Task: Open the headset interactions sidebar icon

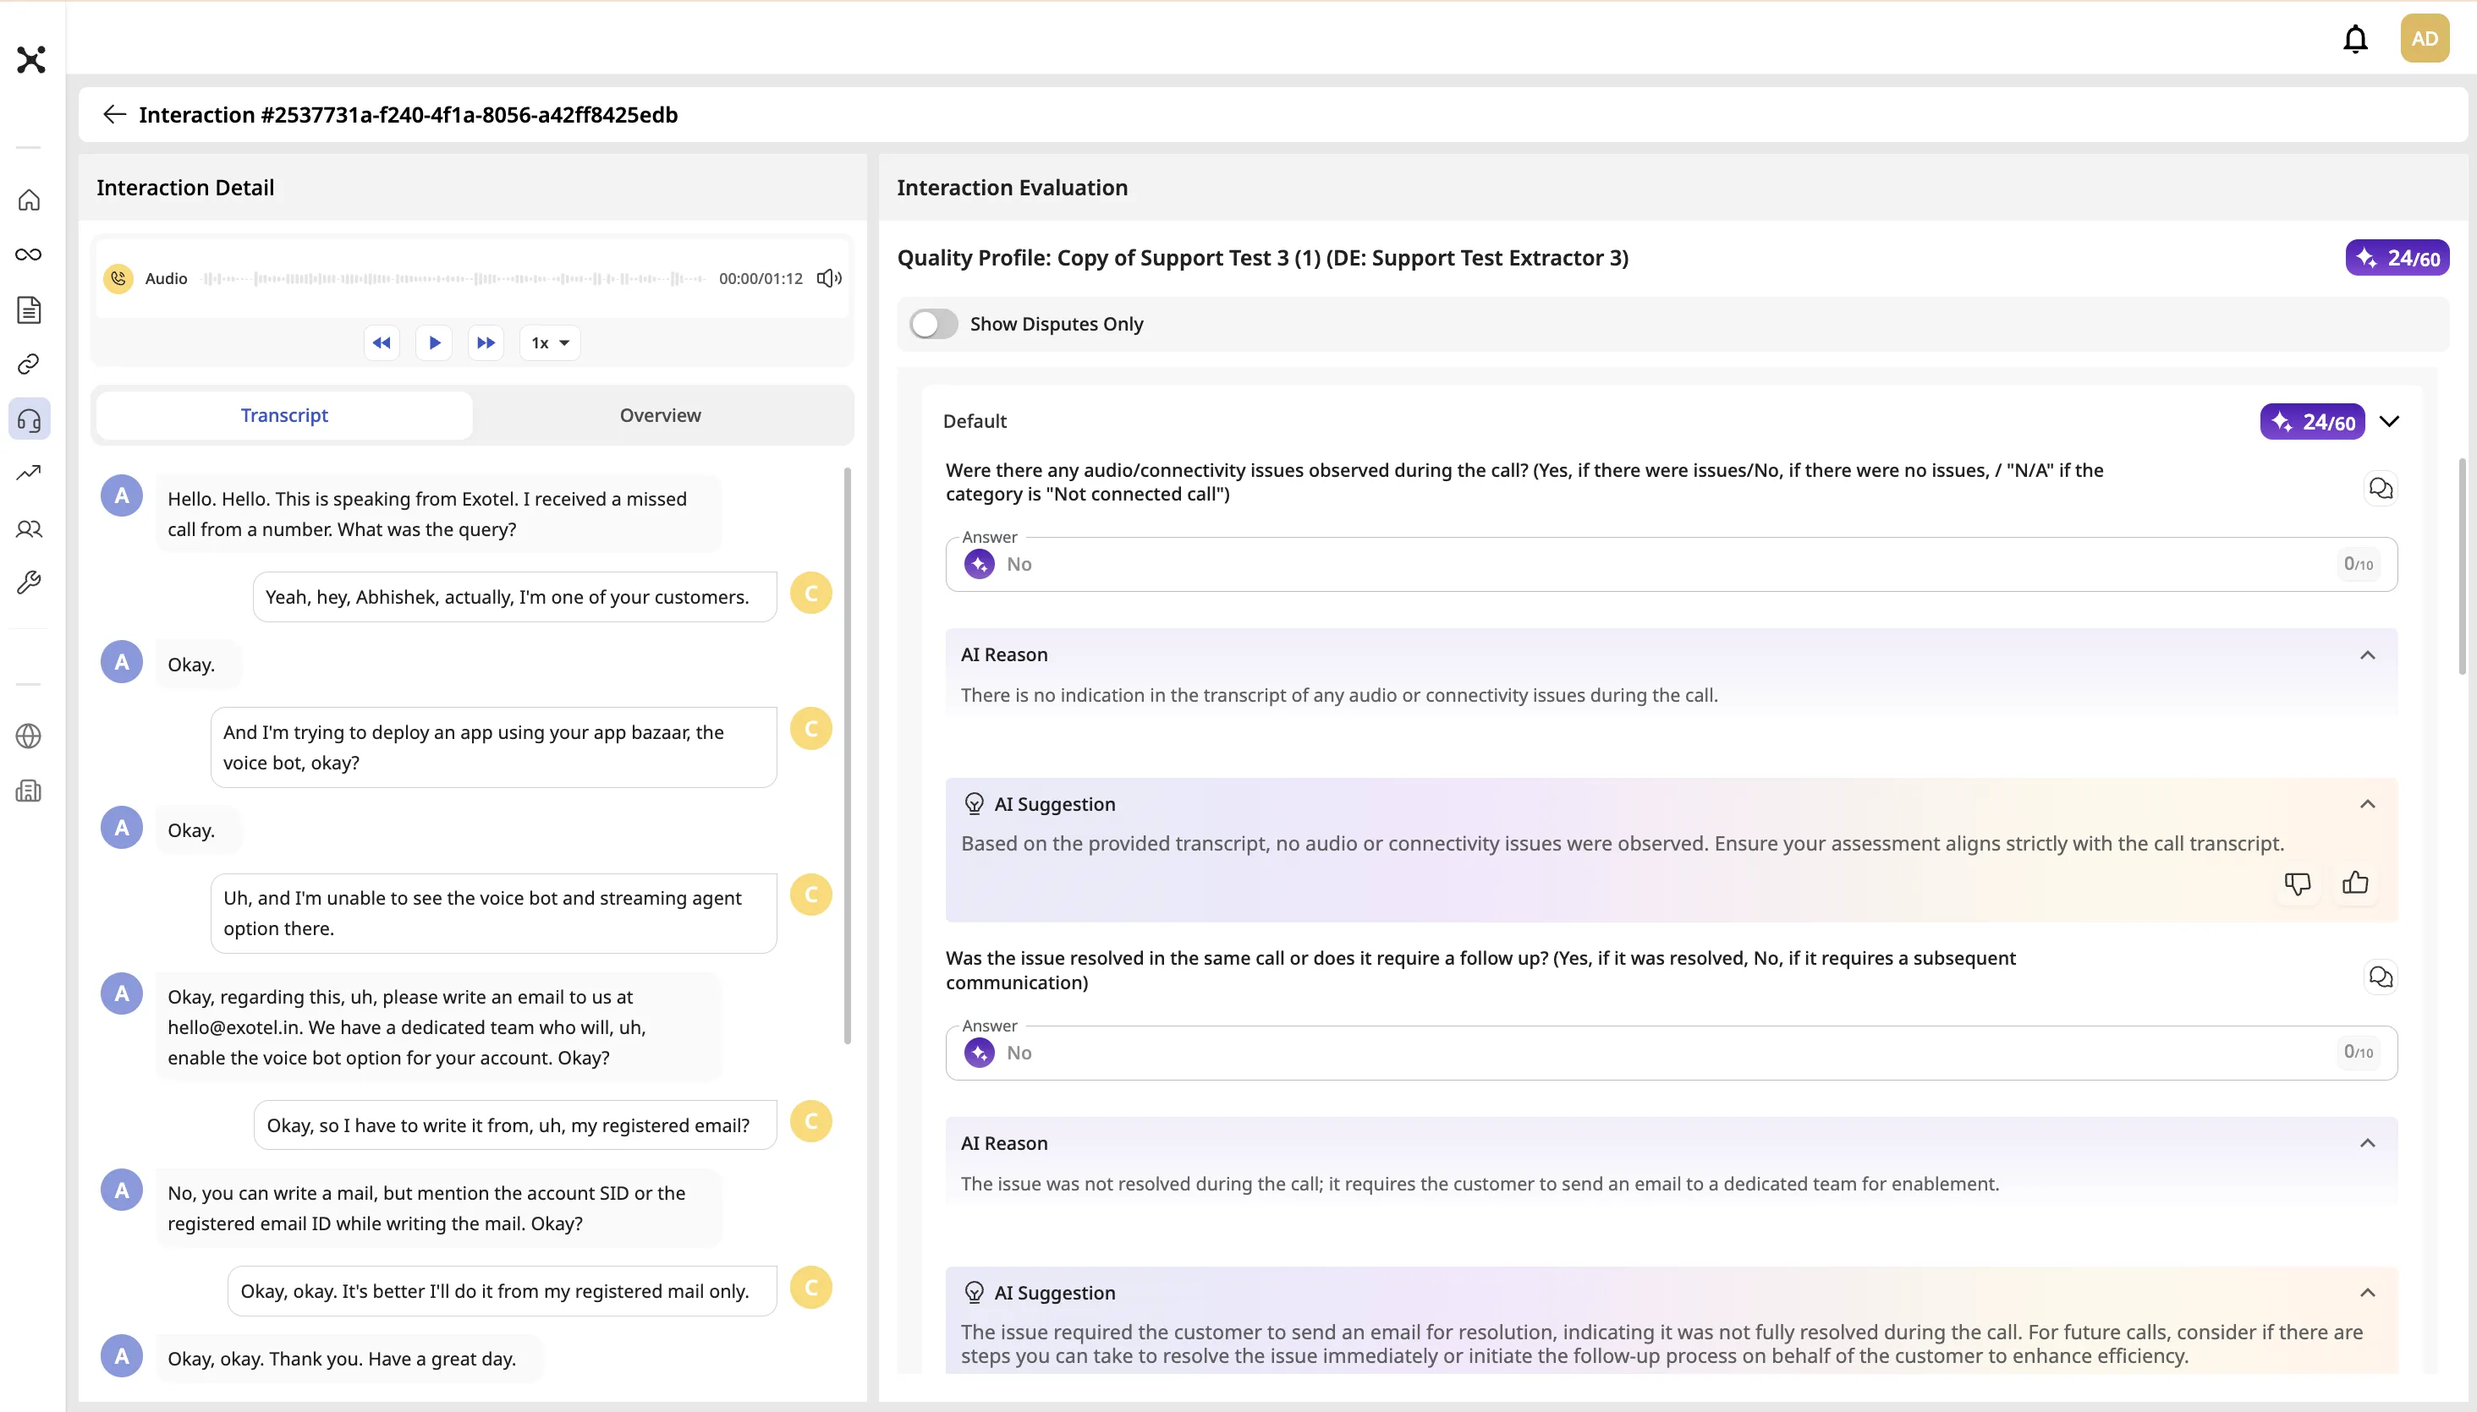Action: [x=29, y=419]
